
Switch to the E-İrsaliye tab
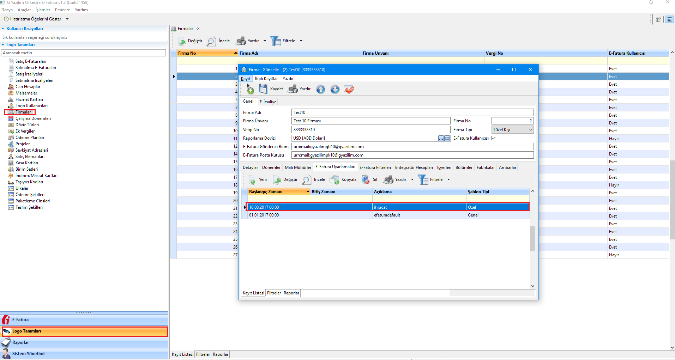pyautogui.click(x=268, y=102)
